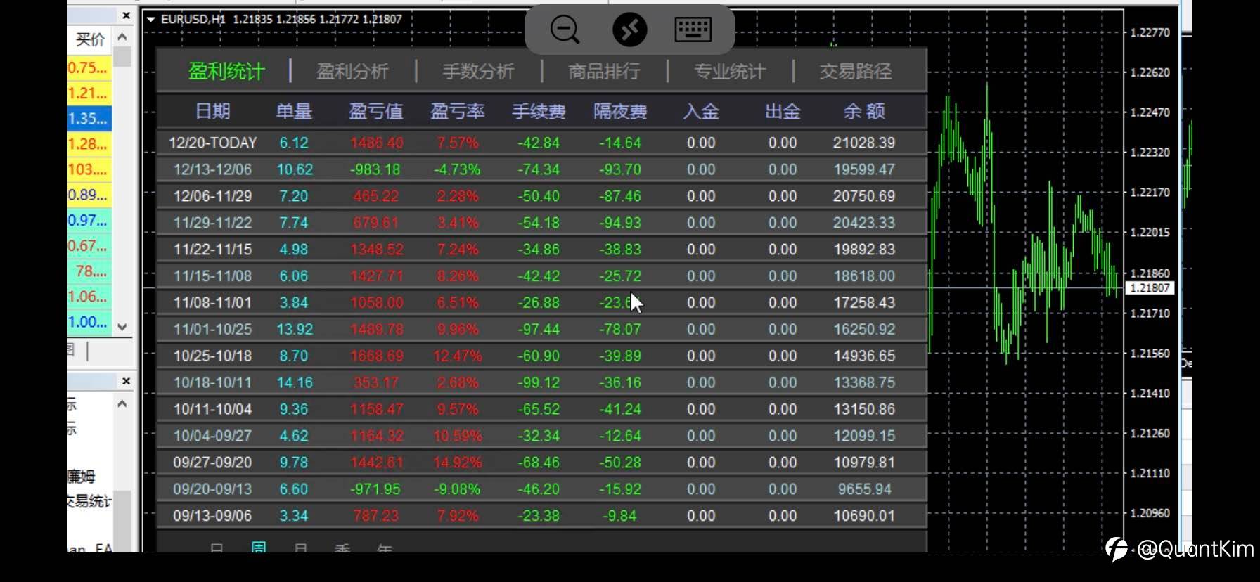Switch to the 手数分析 tab
Image resolution: width=1260 pixels, height=582 pixels.
(478, 71)
